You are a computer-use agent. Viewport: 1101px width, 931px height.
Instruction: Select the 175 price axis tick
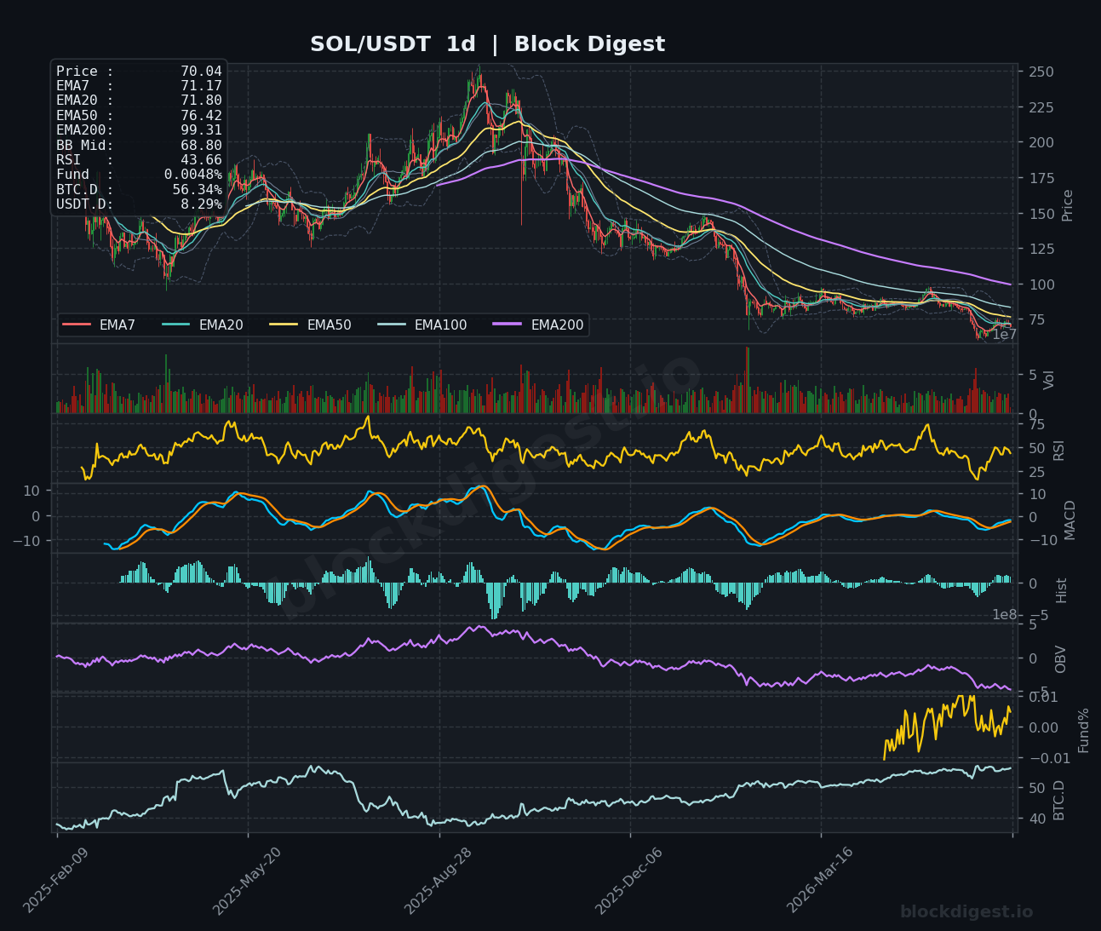click(x=1041, y=178)
